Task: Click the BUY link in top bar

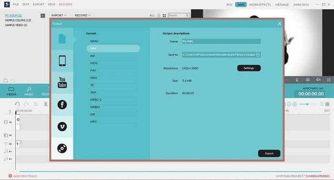Action: 230,4
